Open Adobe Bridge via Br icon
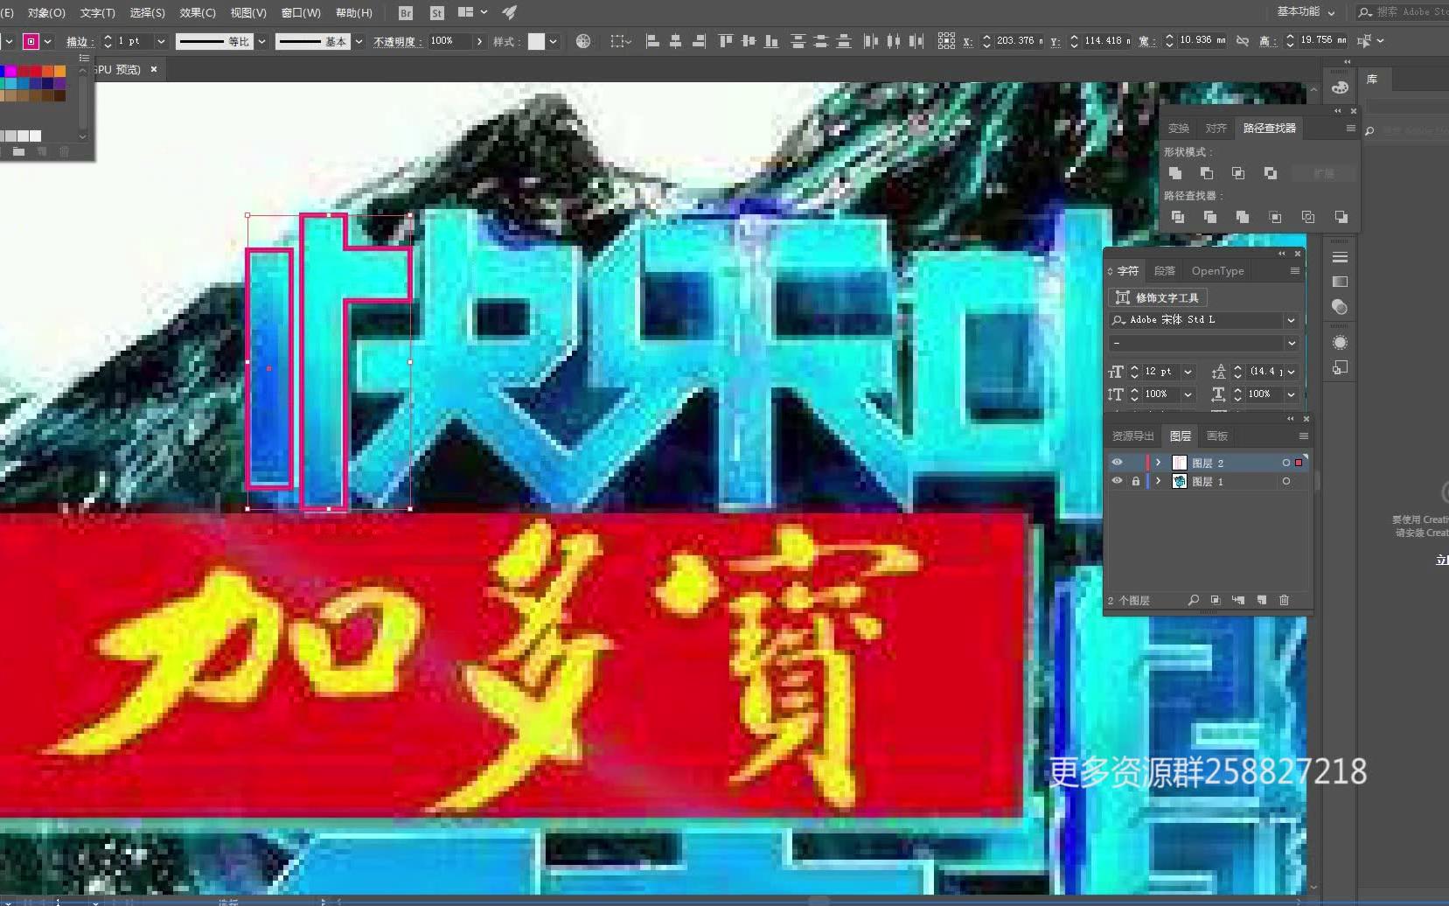The height and width of the screenshot is (906, 1449). coord(406,13)
